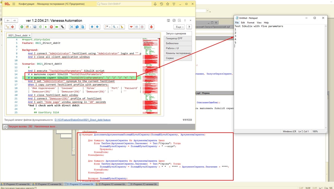The width and height of the screenshot is (334, 189).
Task: Close the 0021_Direct_debit tab
Action: (30, 36)
